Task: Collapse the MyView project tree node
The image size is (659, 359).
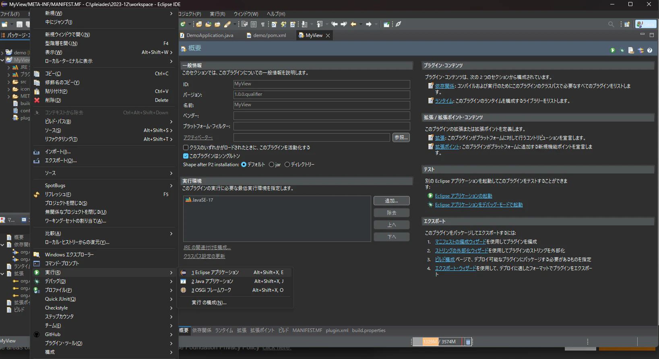Action: point(2,60)
